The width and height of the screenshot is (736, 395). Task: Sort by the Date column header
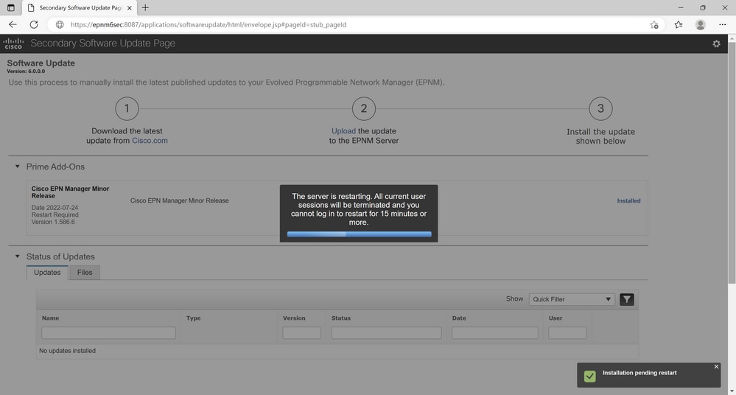tap(459, 318)
